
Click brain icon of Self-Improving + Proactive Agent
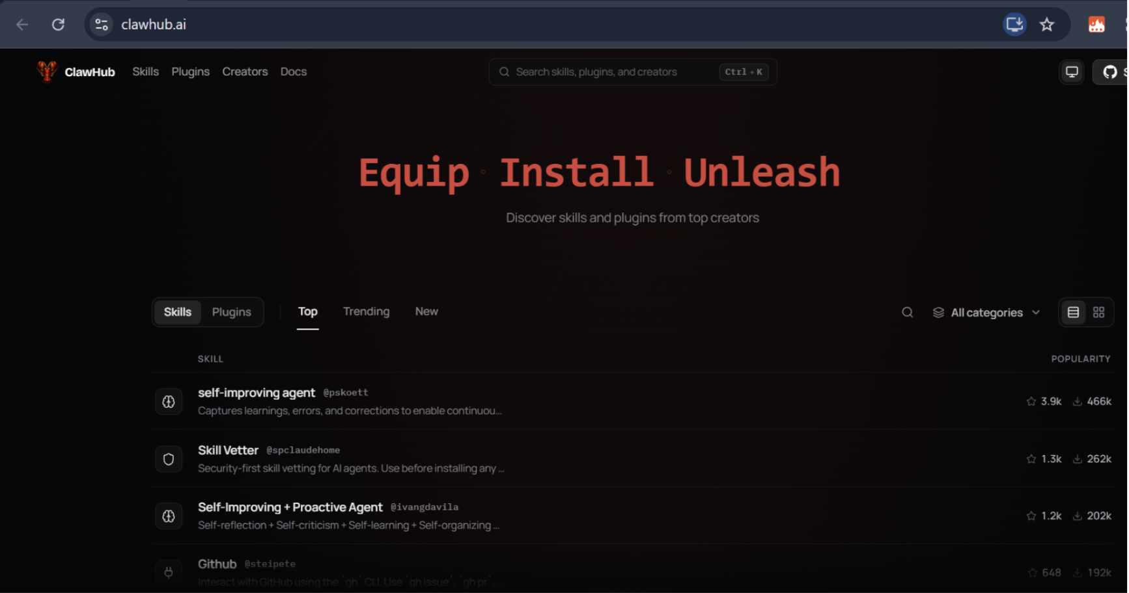[169, 516]
